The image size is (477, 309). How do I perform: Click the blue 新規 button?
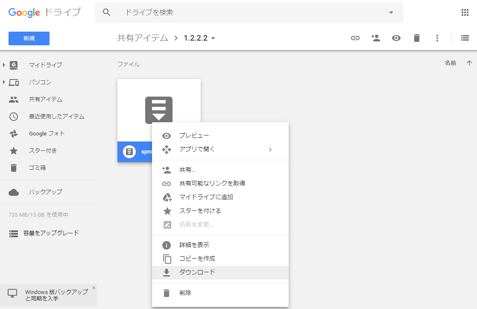29,38
